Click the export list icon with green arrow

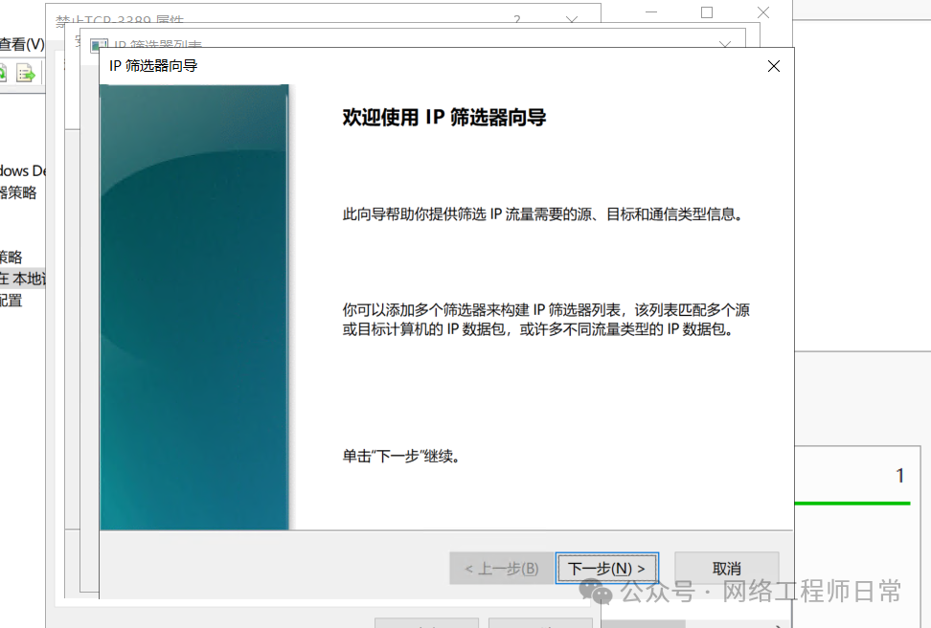[x=25, y=73]
